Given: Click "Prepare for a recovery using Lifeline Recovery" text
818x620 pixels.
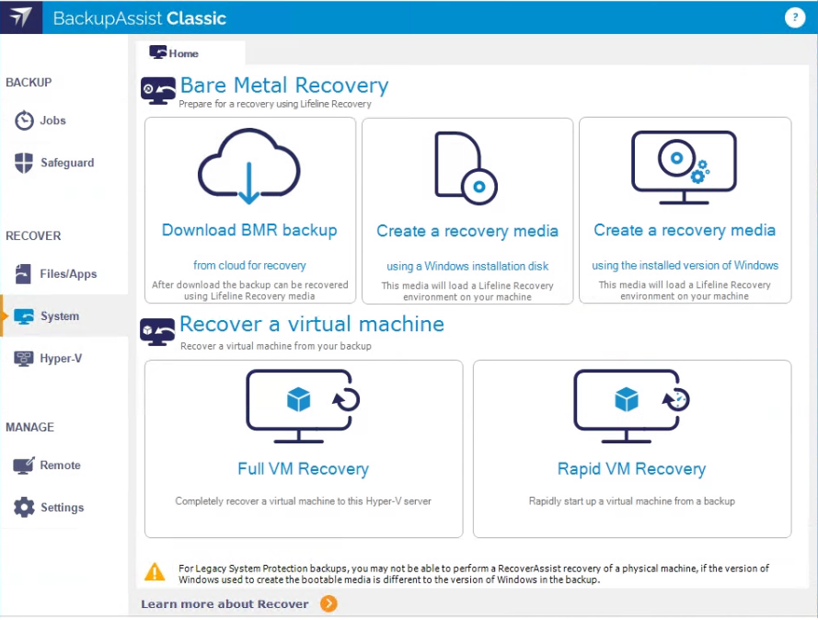Looking at the screenshot, I should pyautogui.click(x=275, y=104).
